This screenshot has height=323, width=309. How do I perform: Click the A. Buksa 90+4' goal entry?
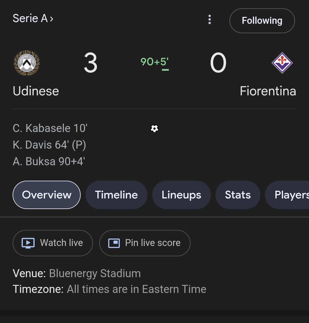(49, 161)
